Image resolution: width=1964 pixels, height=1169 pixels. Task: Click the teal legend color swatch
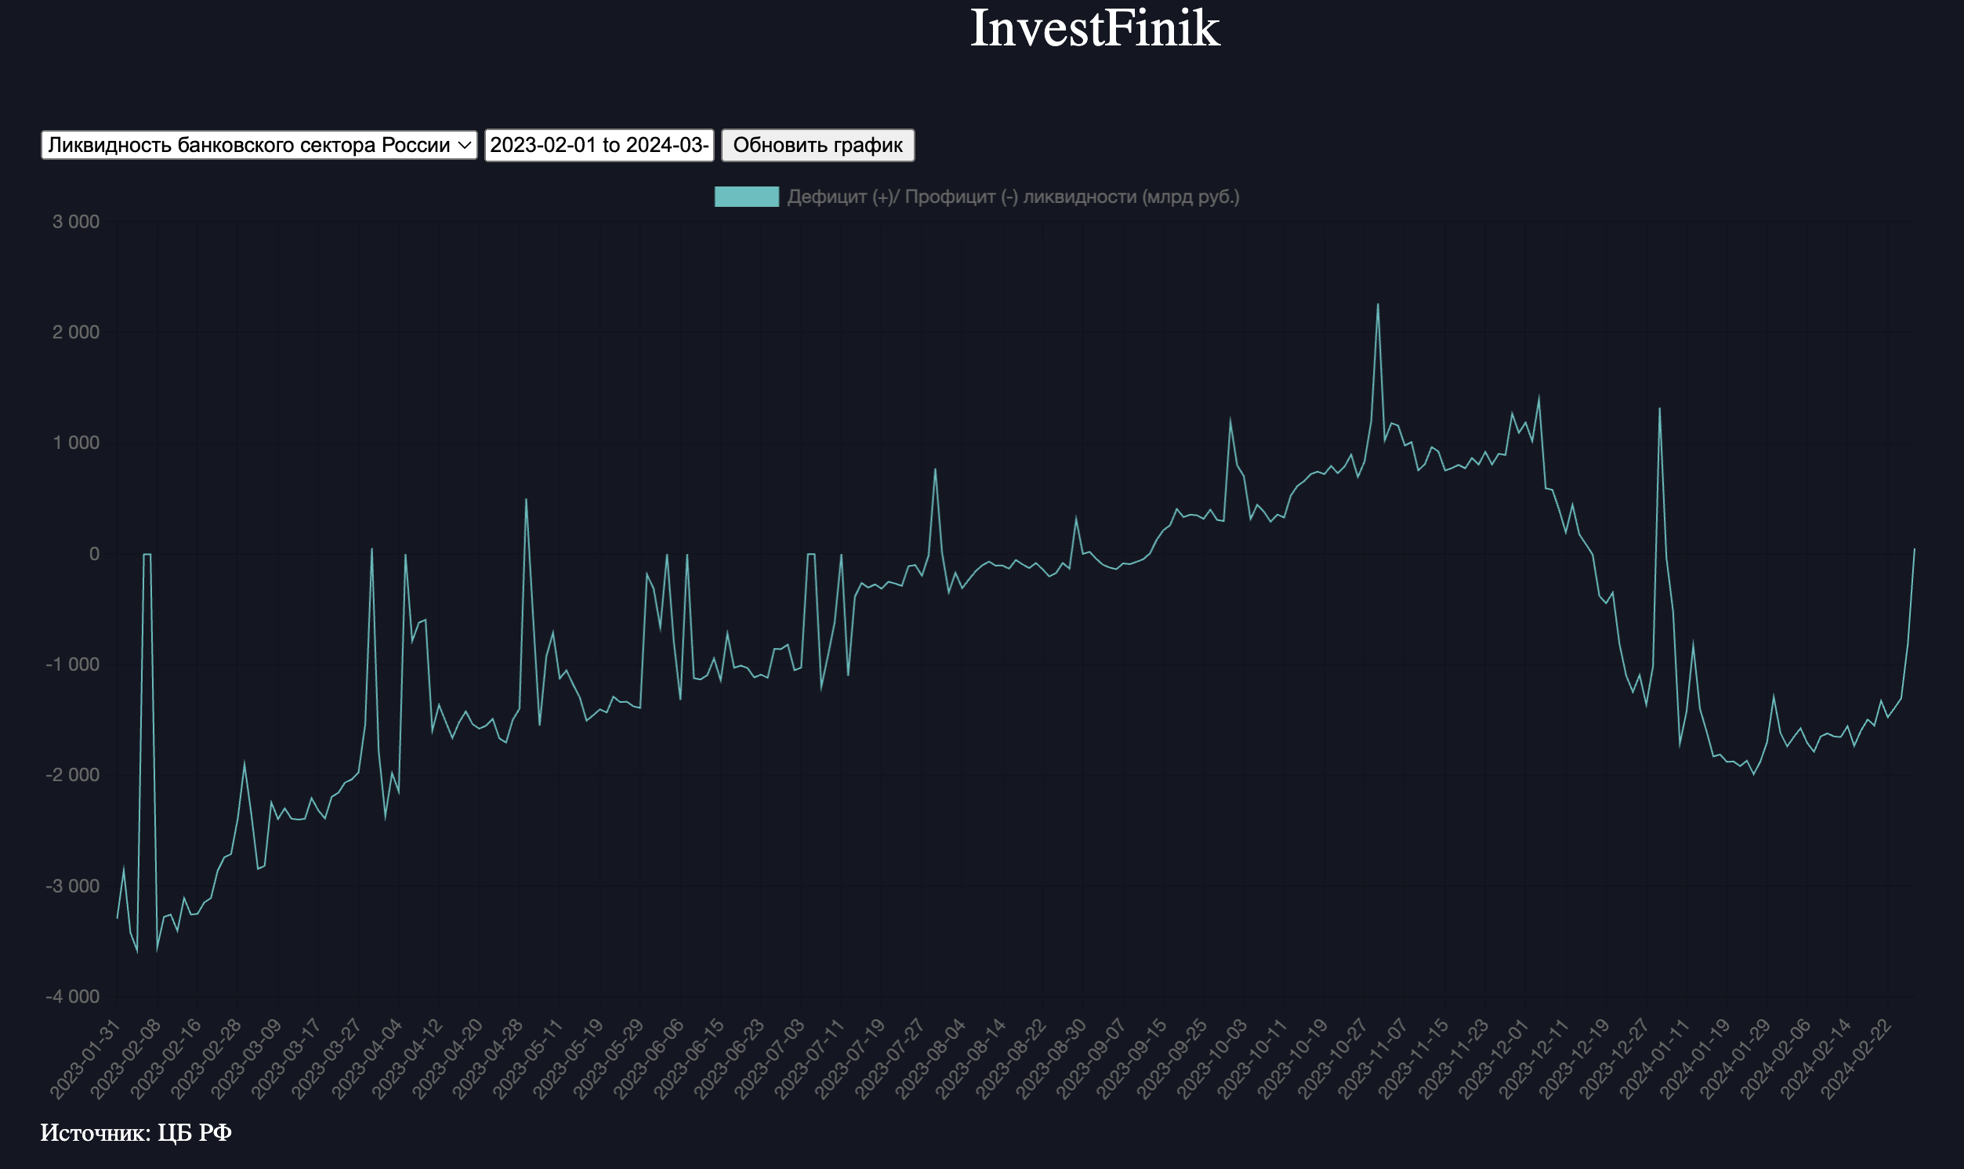745,197
